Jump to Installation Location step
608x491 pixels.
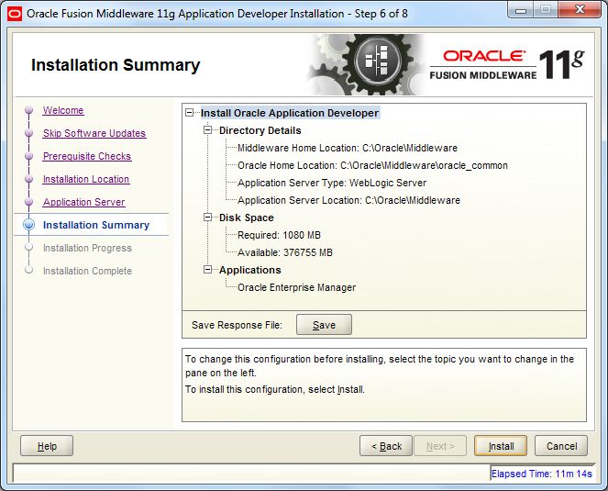click(86, 179)
